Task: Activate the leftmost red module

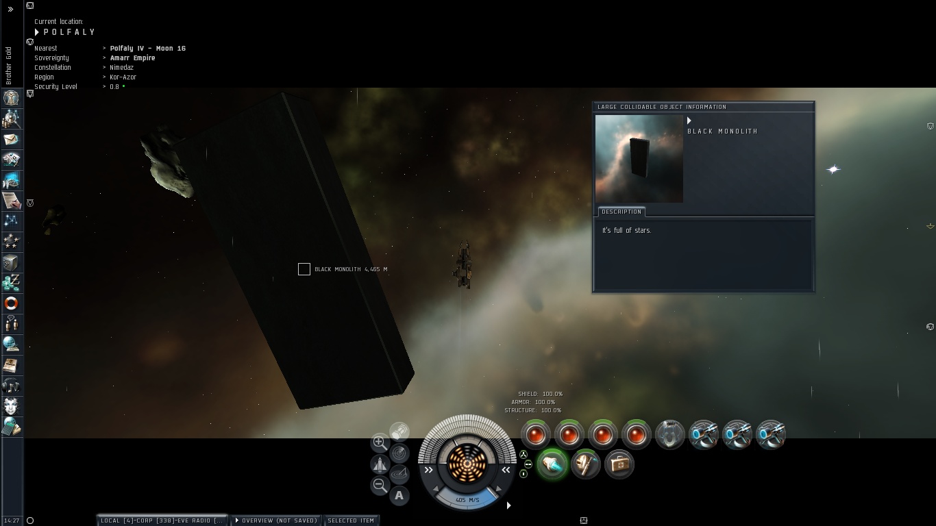Action: pyautogui.click(x=536, y=434)
